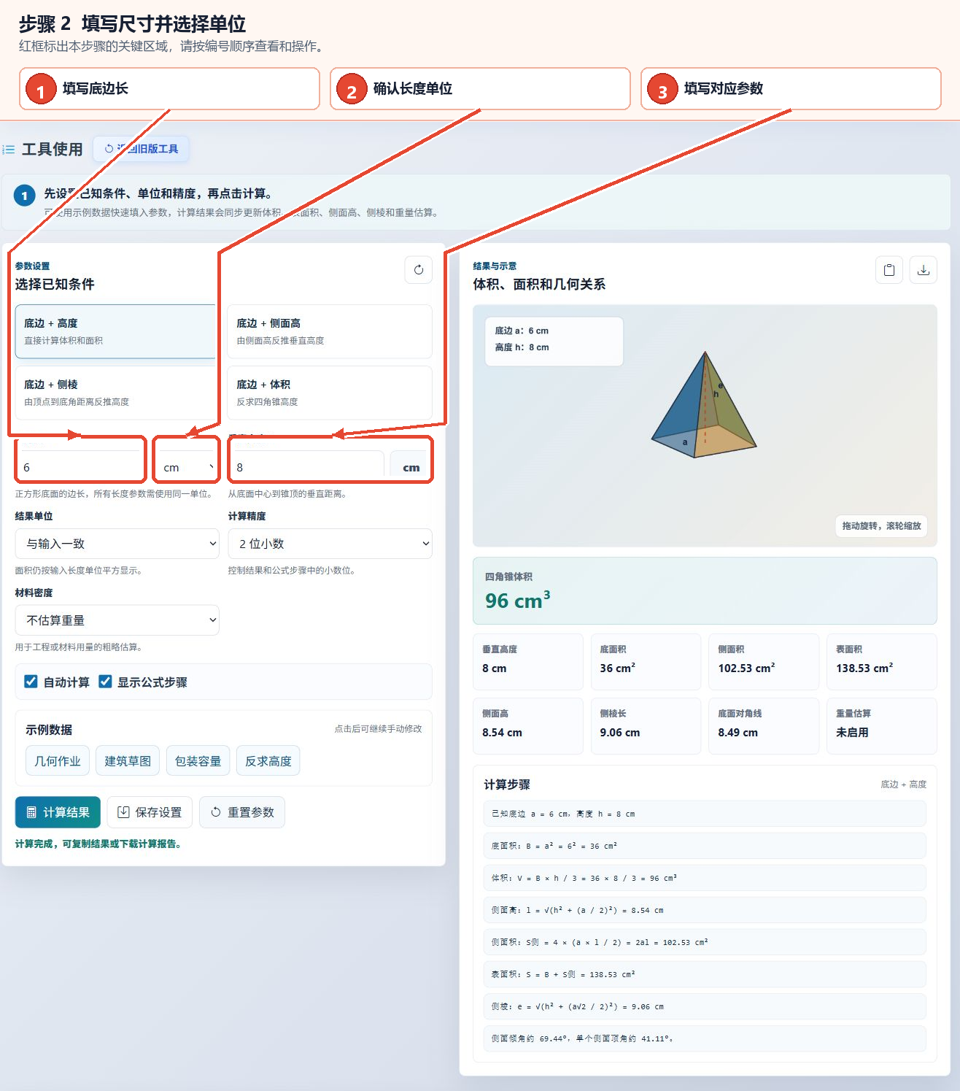Click the step tab 填写对应参数
960x1091 pixels.
click(791, 89)
